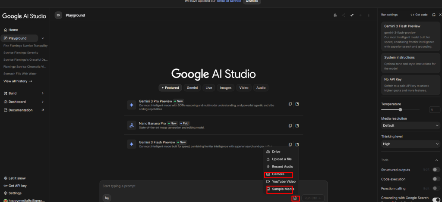The image size is (442, 202).
Task: Toggle the sidebar menu icon beside Playground
Action: click(58, 15)
